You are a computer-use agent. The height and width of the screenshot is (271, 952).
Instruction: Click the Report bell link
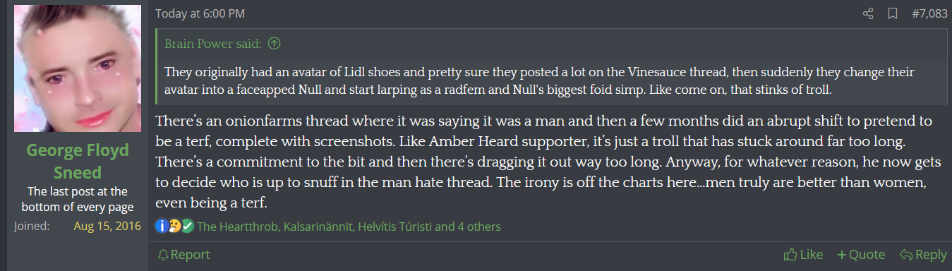click(183, 255)
